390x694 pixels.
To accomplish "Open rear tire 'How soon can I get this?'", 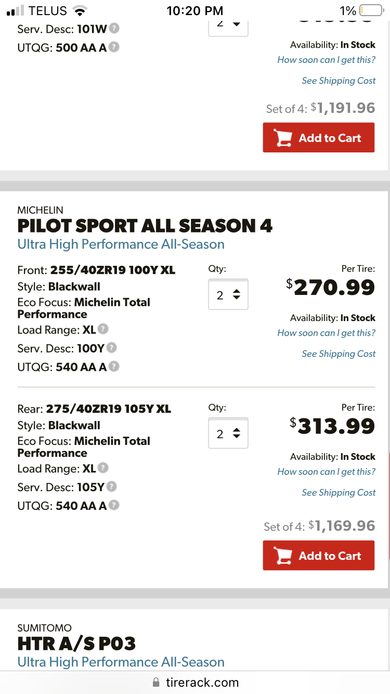I will pyautogui.click(x=326, y=472).
